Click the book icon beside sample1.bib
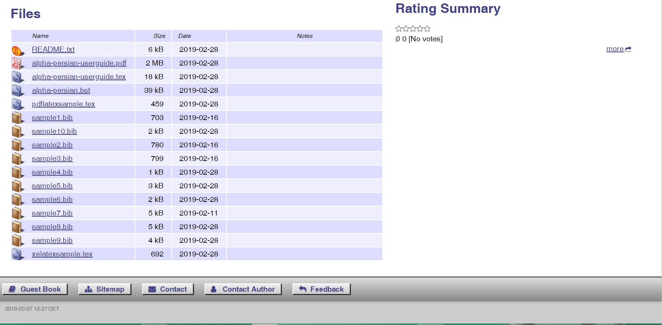 pyautogui.click(x=17, y=118)
